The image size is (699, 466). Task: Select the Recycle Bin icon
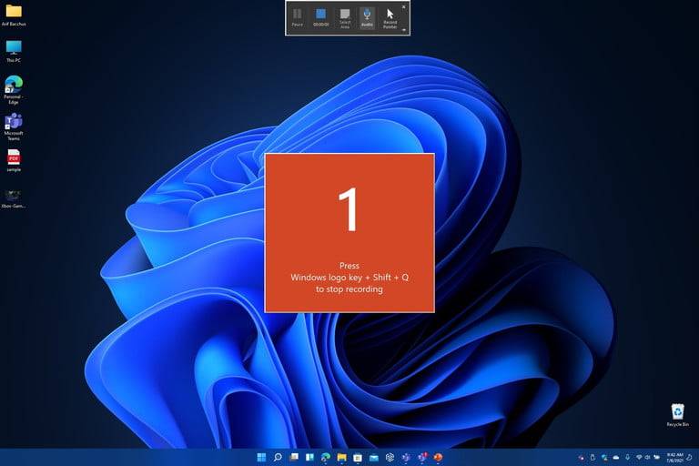coord(677,415)
